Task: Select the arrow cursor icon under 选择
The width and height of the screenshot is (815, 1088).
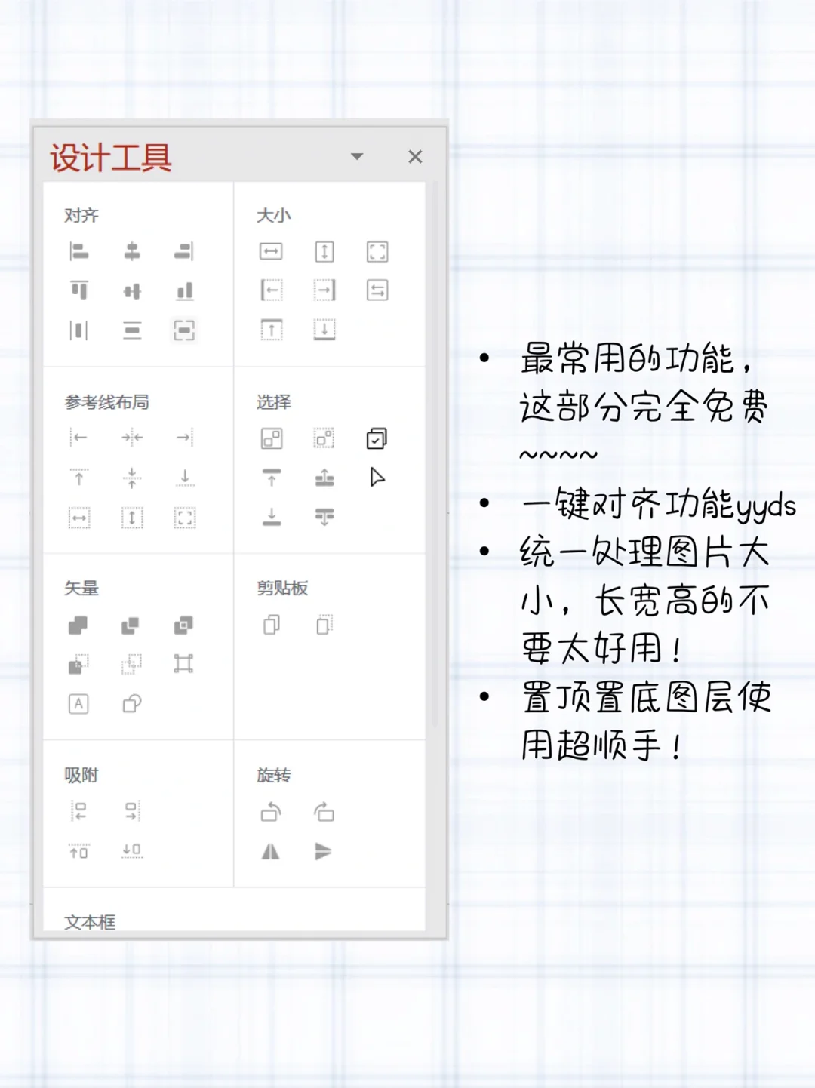Action: [x=377, y=478]
